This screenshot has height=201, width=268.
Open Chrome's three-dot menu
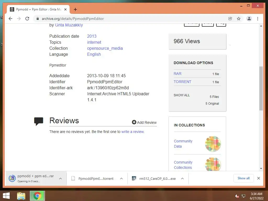click(258, 19)
